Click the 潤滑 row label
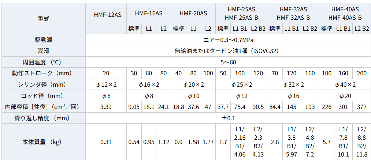371x162 pixels. 43,51
